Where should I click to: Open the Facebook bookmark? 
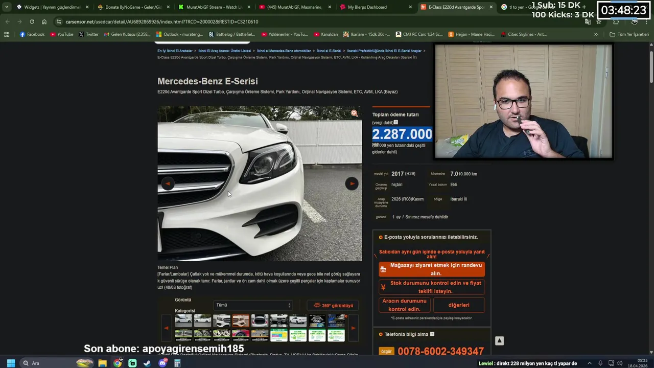point(32,34)
